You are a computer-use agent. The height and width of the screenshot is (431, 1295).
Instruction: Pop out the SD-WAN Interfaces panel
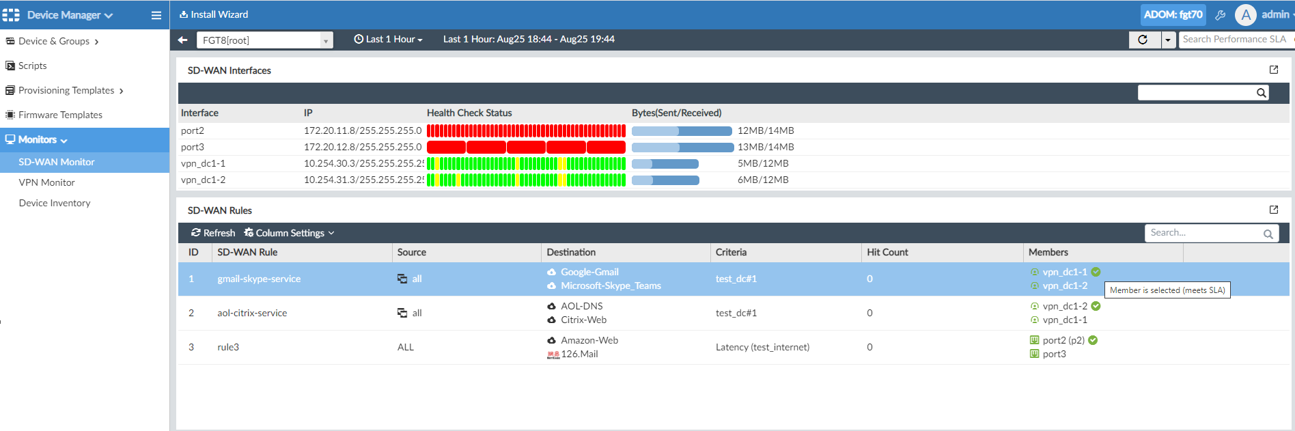[x=1273, y=70]
